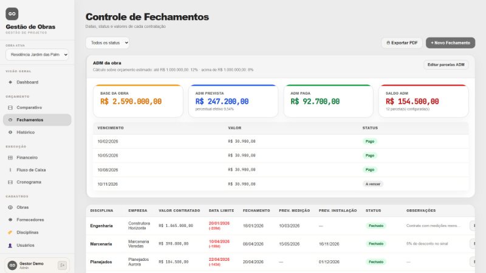The image size is (486, 273).
Task: Open the Cronograma section
Action: (x=37, y=183)
